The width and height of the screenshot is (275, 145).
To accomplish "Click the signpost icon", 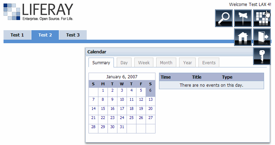I will [x=243, y=18].
